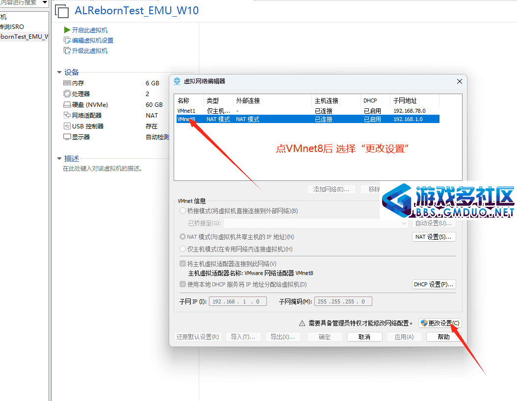This screenshot has width=517, height=401.
Task: Click the Subnet address (子网地址) column header
Action: point(414,100)
